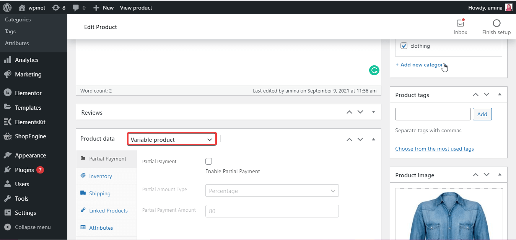Click the WordPress logo icon
This screenshot has width=516, height=240.
(7, 7)
